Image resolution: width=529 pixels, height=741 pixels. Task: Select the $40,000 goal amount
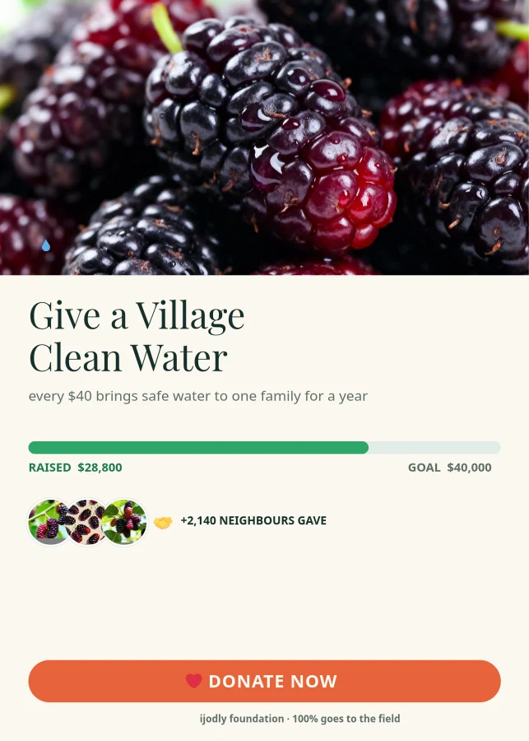tap(469, 468)
